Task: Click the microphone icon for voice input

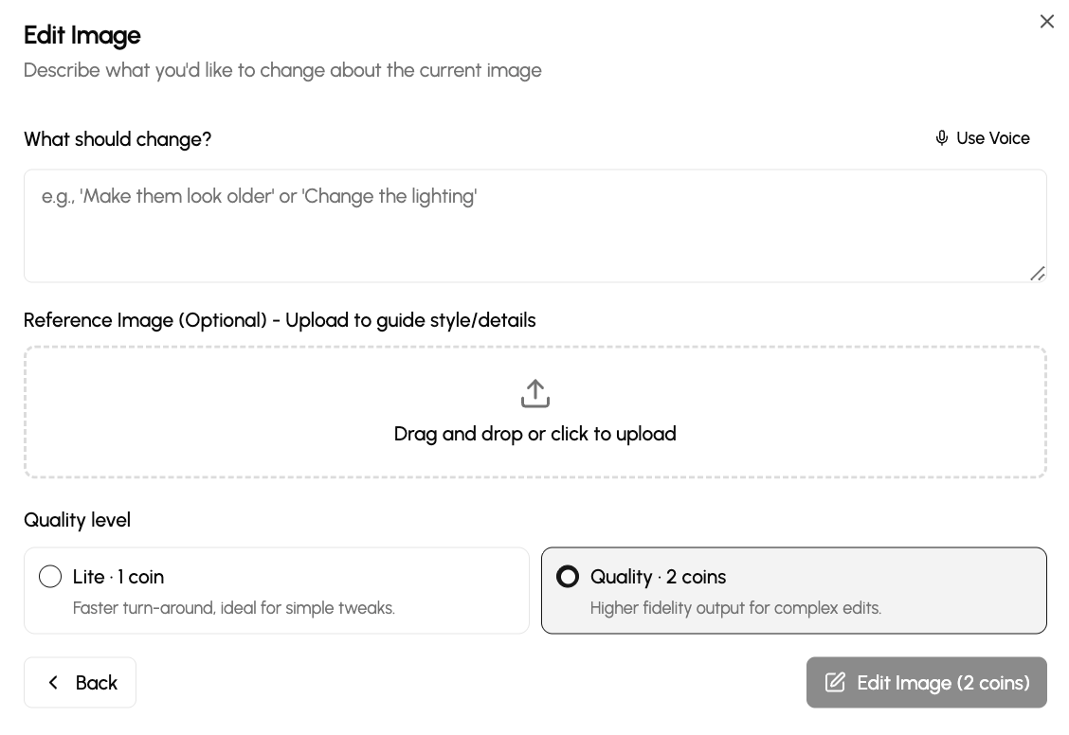Action: click(941, 138)
